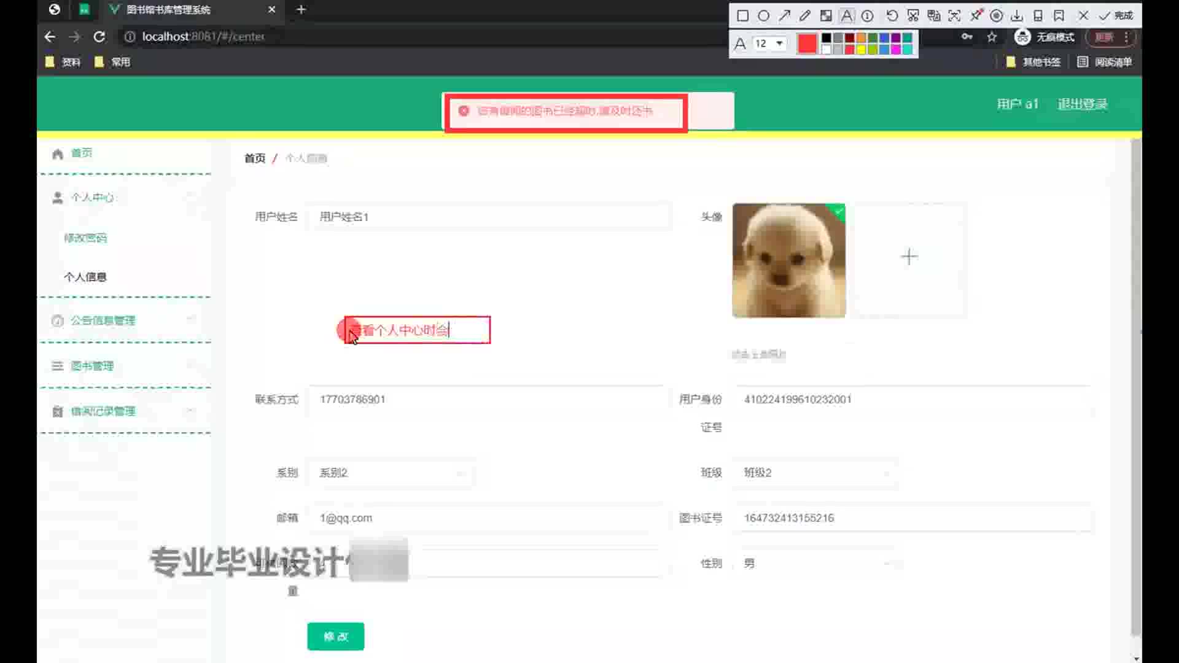1179x663 pixels.
Task: Click the plus box to upload avatar
Action: (x=909, y=257)
